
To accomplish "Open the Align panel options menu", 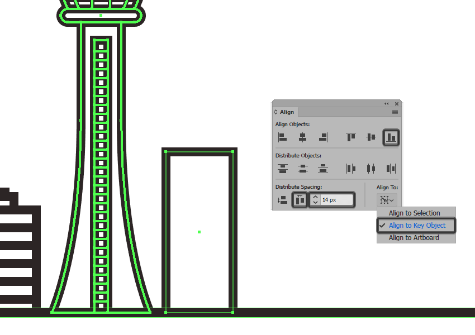I will 395,112.
